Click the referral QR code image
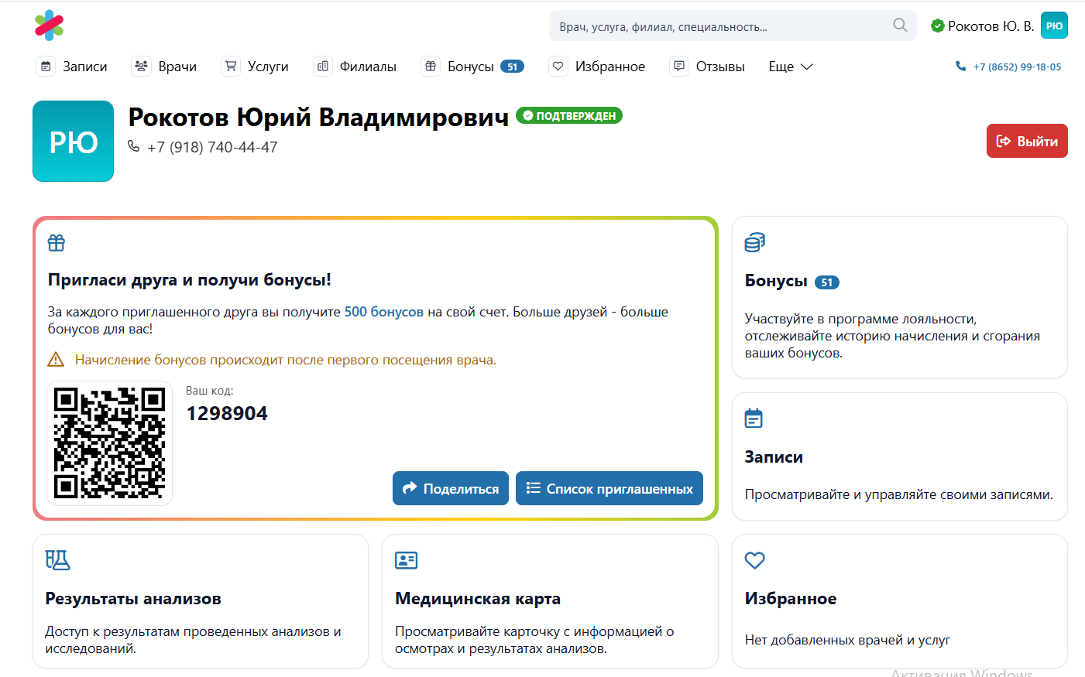Image resolution: width=1085 pixels, height=677 pixels. pos(109,443)
